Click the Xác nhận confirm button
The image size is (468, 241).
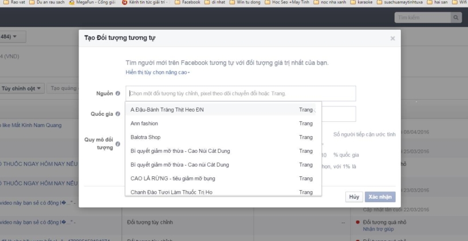380,197
